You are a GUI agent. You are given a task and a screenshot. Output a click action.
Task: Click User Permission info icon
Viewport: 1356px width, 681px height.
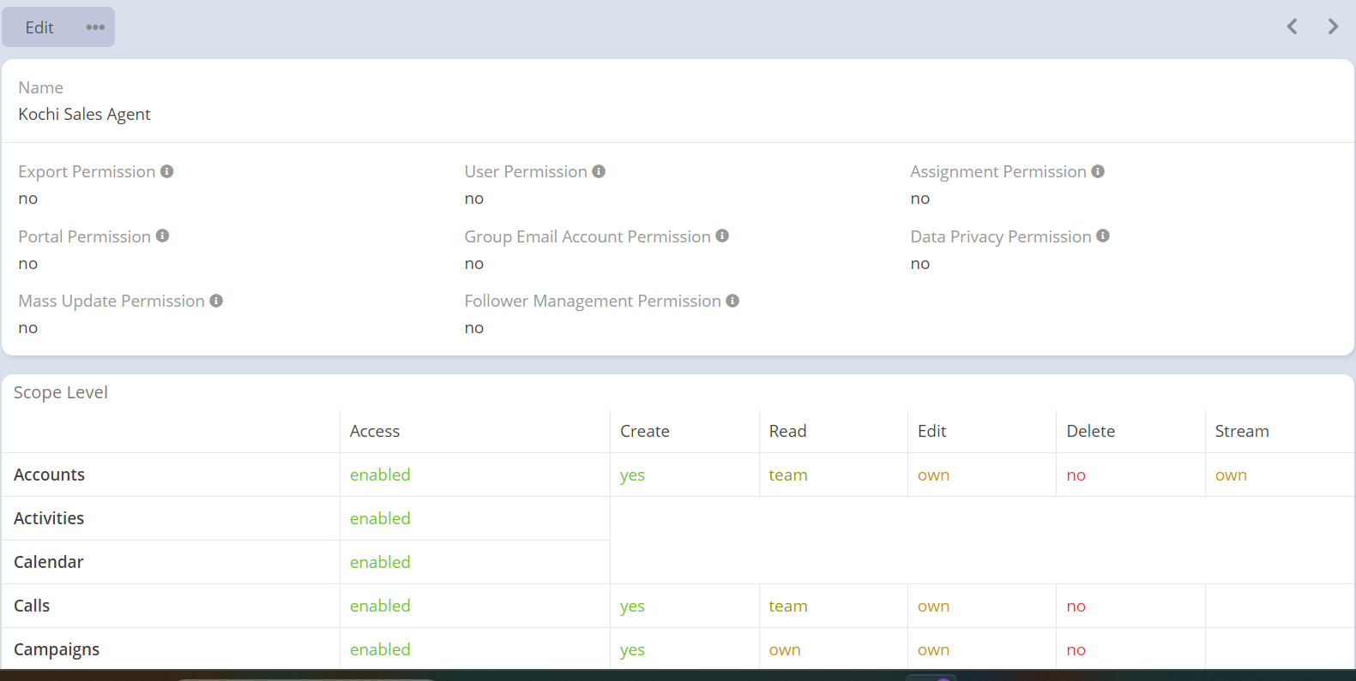pos(599,171)
